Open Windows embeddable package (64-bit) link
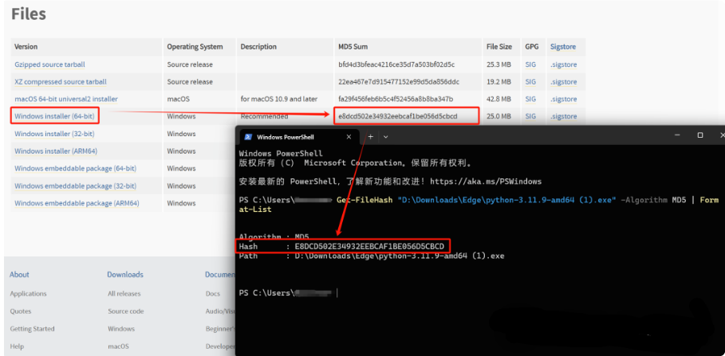725x356 pixels. point(75,169)
